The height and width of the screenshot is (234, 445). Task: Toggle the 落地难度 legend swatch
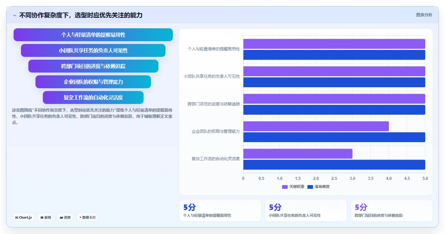[x=310, y=187]
